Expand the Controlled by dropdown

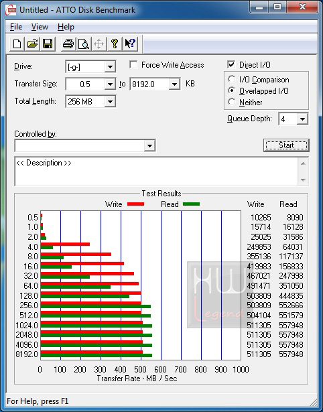pyautogui.click(x=149, y=145)
